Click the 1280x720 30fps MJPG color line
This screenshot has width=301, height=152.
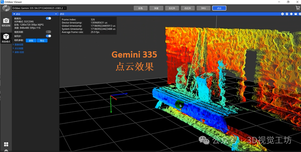(x=29, y=25)
